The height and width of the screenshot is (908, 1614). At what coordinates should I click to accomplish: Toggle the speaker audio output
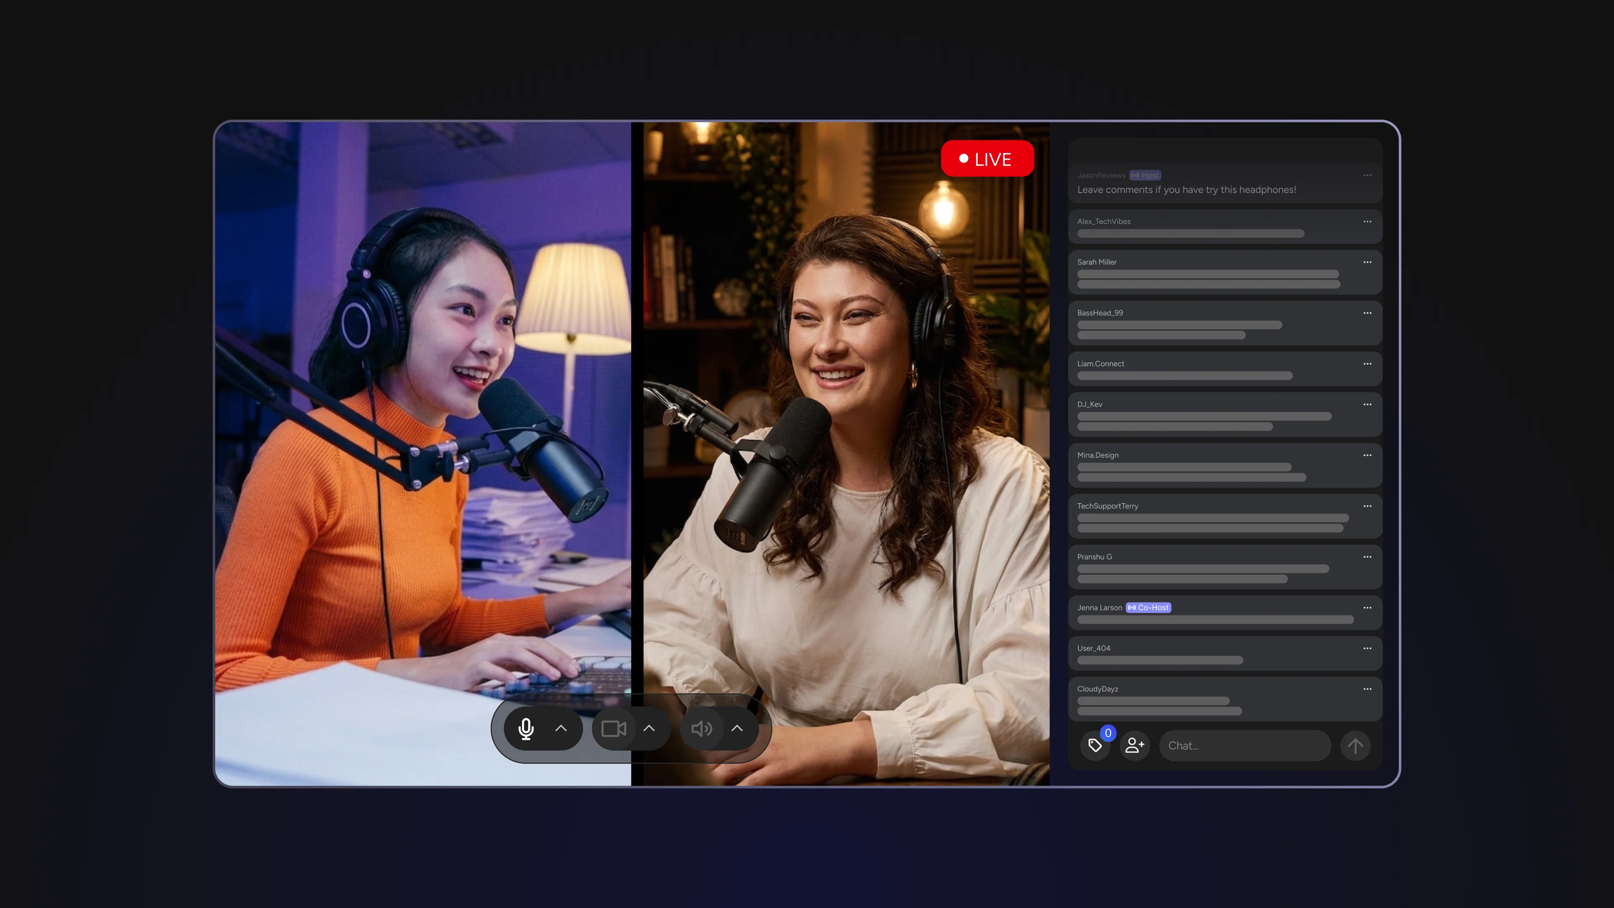[701, 728]
